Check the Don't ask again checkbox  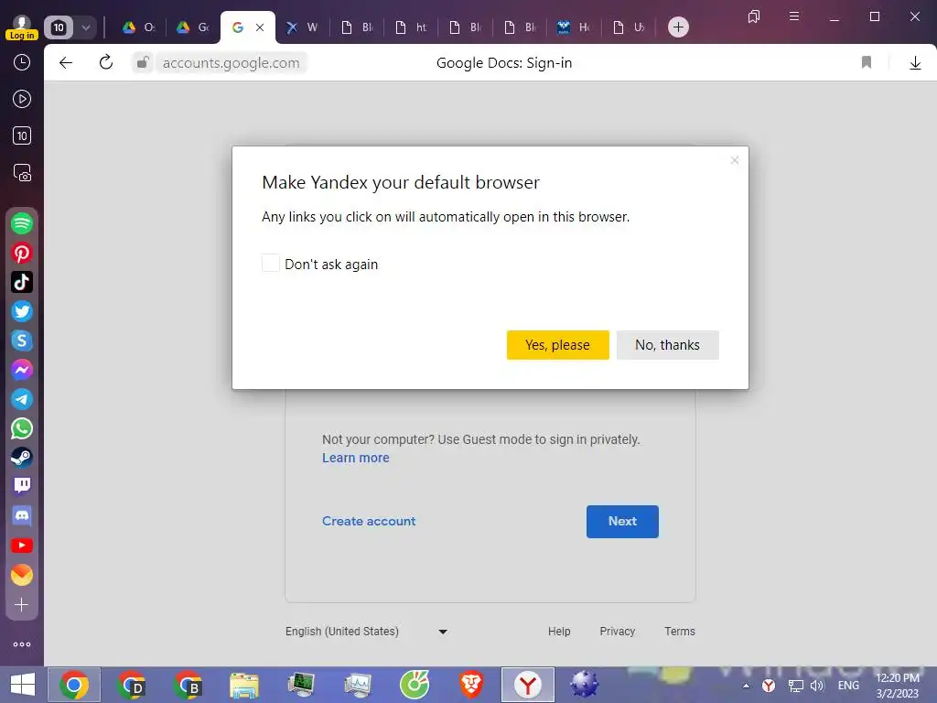tap(271, 263)
